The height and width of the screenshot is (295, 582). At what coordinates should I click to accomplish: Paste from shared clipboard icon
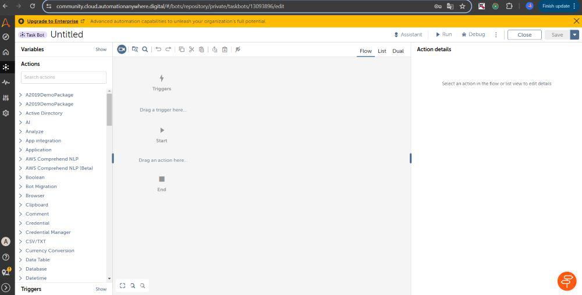click(x=225, y=49)
